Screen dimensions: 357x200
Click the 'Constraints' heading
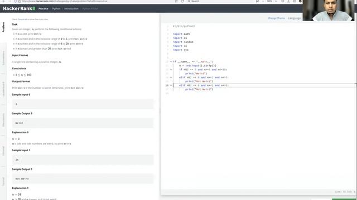pyautogui.click(x=19, y=68)
